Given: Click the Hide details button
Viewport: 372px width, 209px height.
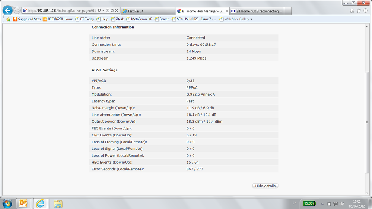Looking at the screenshot, I should (x=265, y=186).
